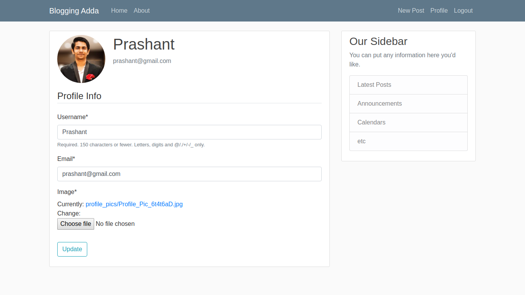The height and width of the screenshot is (295, 525).
Task: Create a New Post from navbar
Action: coord(411,11)
